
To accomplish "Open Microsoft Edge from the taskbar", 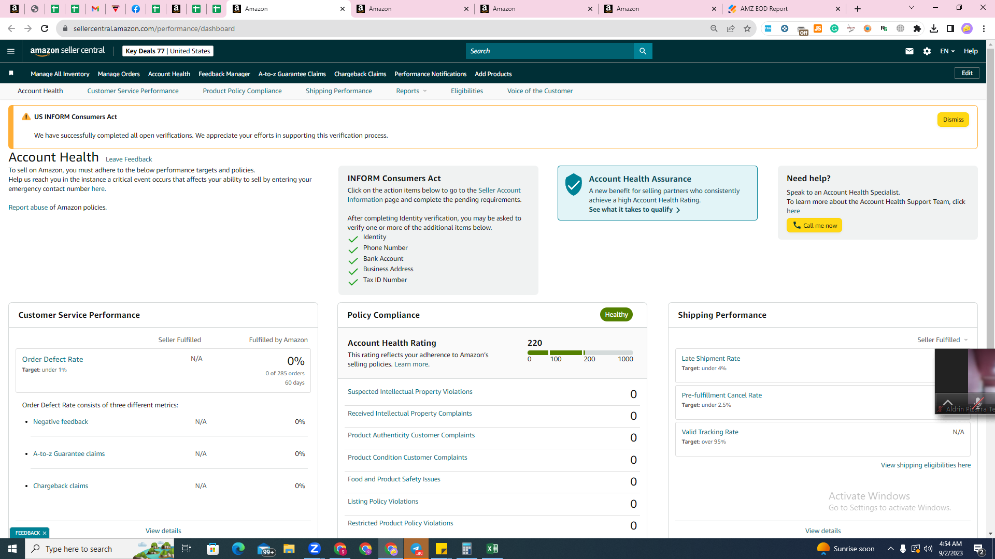I will pos(238,549).
